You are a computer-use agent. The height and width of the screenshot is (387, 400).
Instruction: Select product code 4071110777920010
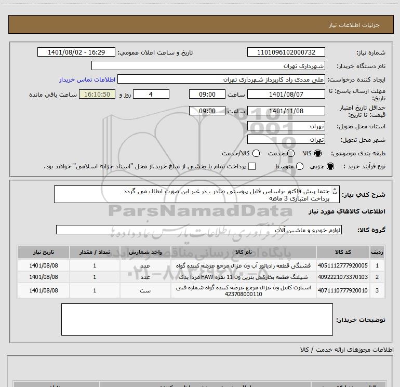343,290
